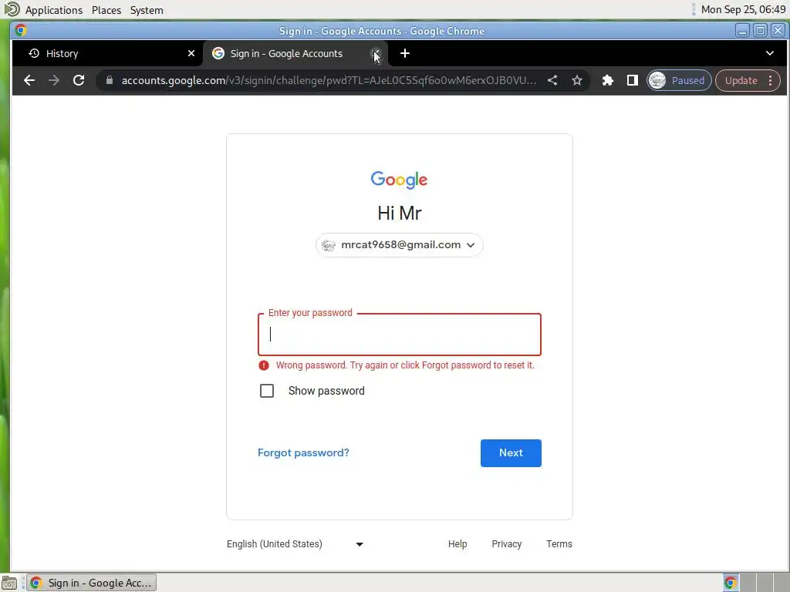Viewport: 790px width, 592px height.
Task: Open Chrome three-dot menu
Action: (771, 80)
